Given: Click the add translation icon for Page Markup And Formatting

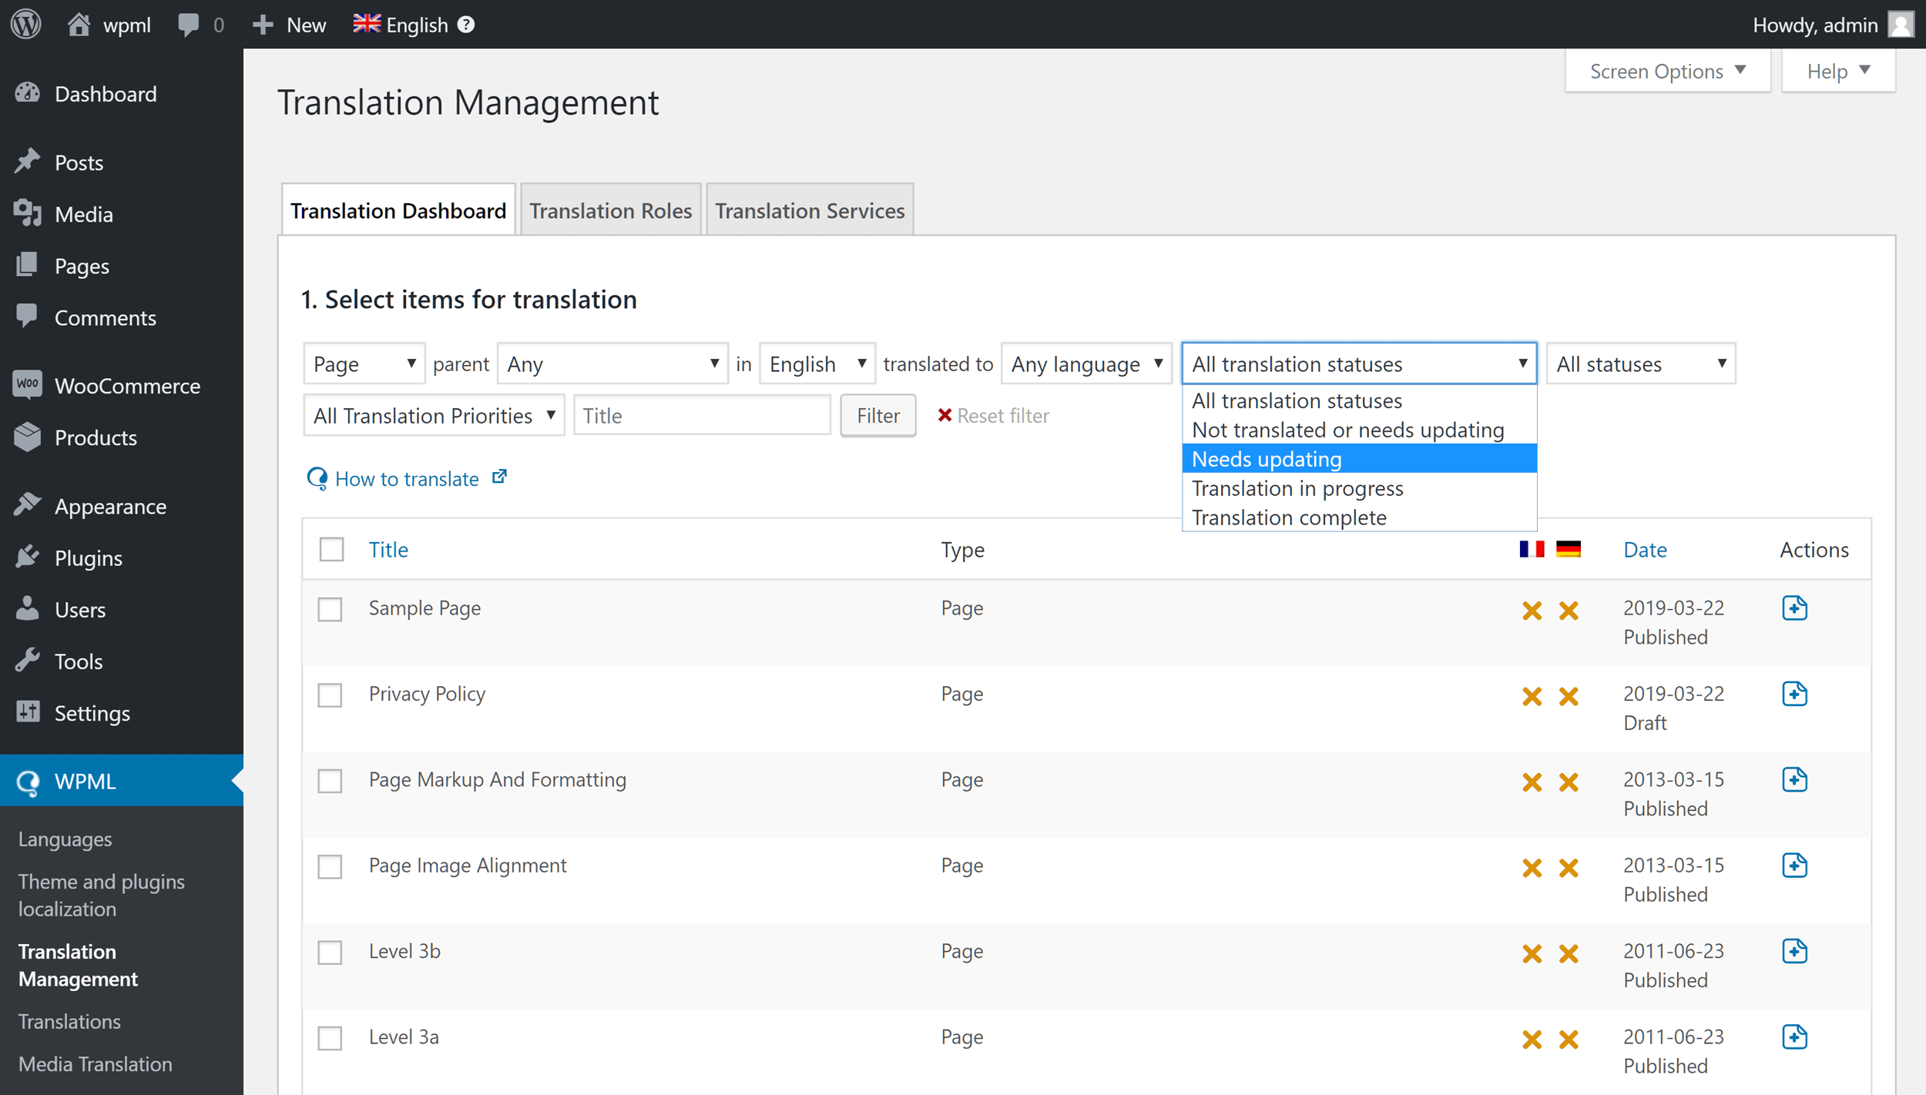Looking at the screenshot, I should tap(1795, 779).
